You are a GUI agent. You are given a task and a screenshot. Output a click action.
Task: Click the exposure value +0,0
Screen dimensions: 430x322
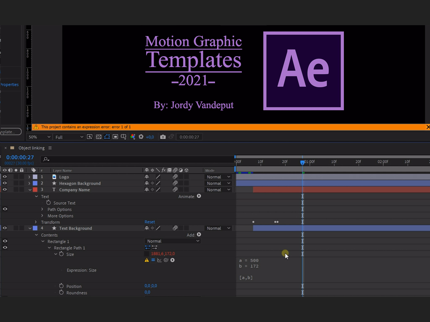point(150,137)
